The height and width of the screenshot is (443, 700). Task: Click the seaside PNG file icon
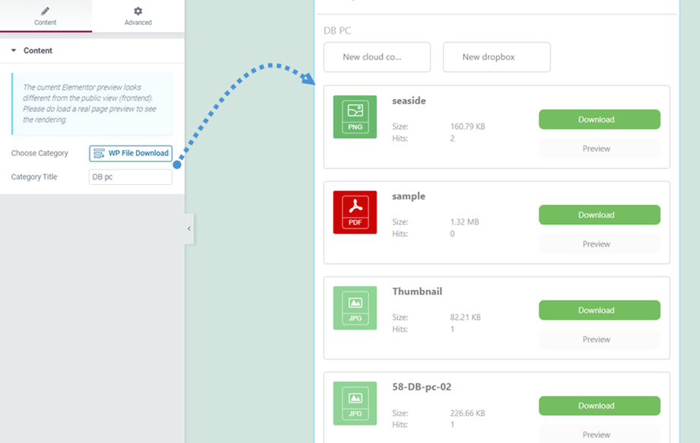click(x=355, y=116)
